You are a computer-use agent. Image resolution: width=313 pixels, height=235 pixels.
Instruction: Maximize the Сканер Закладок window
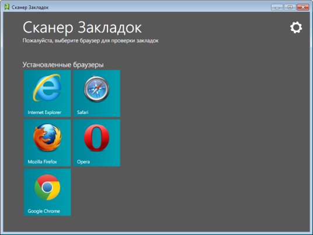click(290, 7)
